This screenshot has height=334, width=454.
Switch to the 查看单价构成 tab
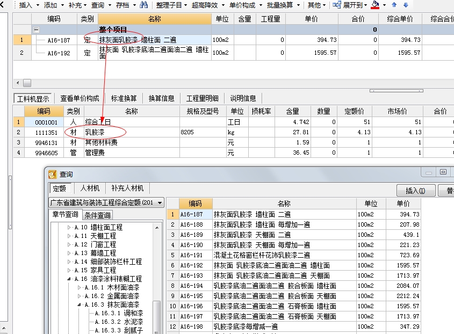[x=80, y=98]
